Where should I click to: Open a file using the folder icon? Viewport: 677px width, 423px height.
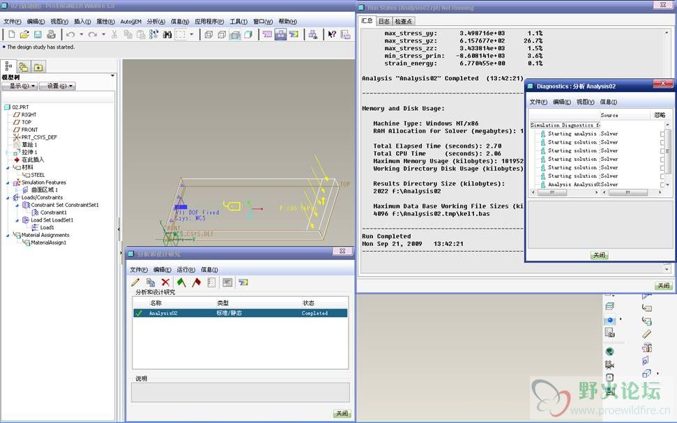point(24,34)
